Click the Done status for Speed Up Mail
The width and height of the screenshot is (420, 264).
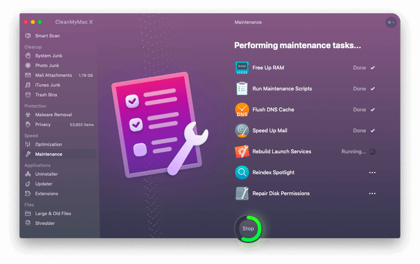[360, 131]
